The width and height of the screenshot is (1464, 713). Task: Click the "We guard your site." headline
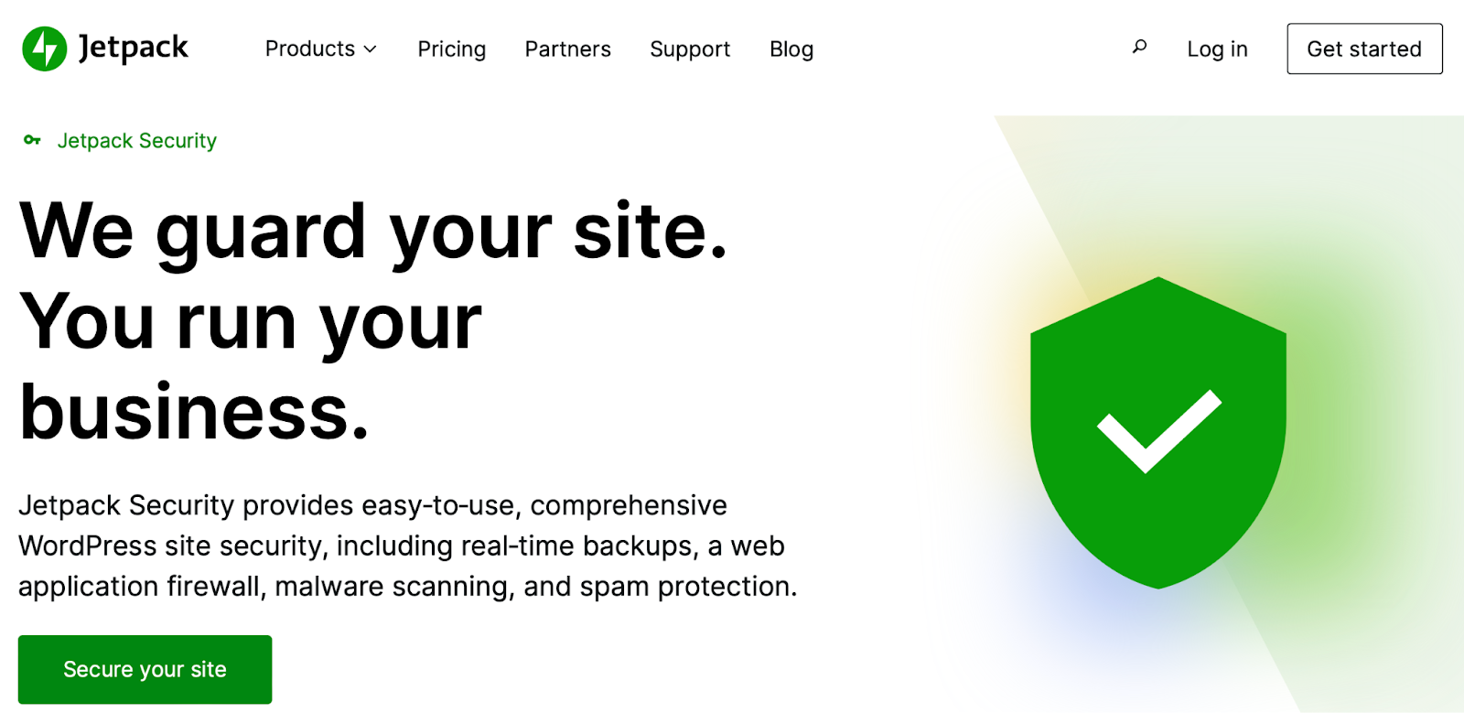(x=373, y=231)
